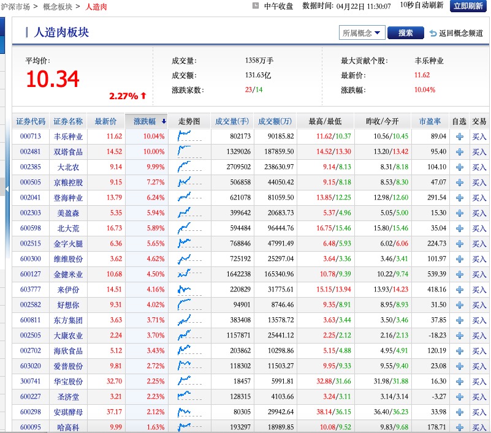Open 丰乐种业 trend mini chart
The width and height of the screenshot is (491, 433).
188,137
